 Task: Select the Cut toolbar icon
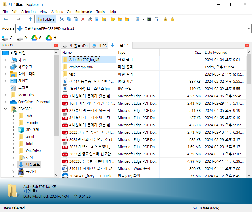coord(62,19)
